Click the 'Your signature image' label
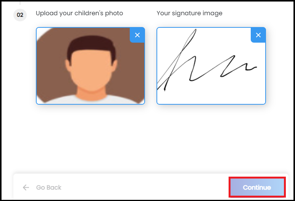295x201 pixels. pyautogui.click(x=189, y=13)
